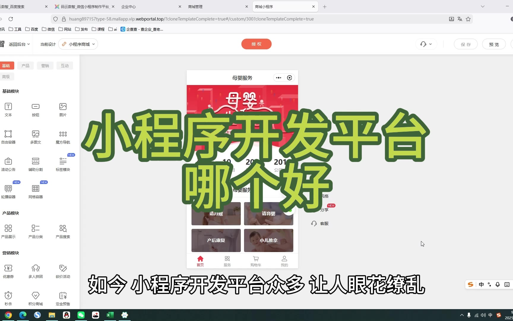This screenshot has width=513, height=321.
Task: Insert the 产品搜索 product search module
Action: [63, 232]
